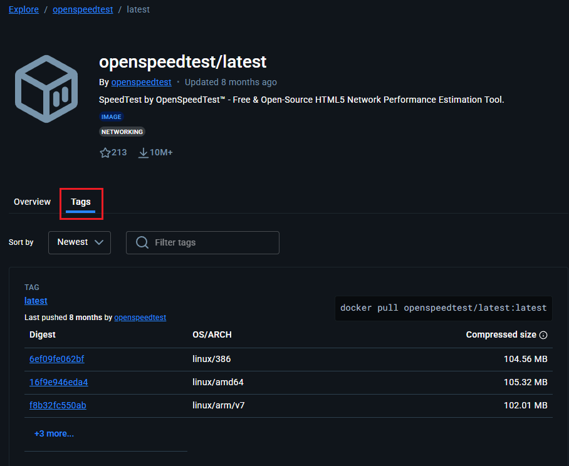Click the Compressed size info icon
The width and height of the screenshot is (569, 466).
(543, 335)
